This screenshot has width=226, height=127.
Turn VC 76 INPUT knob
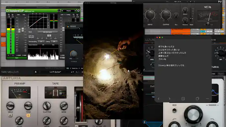[x=150, y=15]
